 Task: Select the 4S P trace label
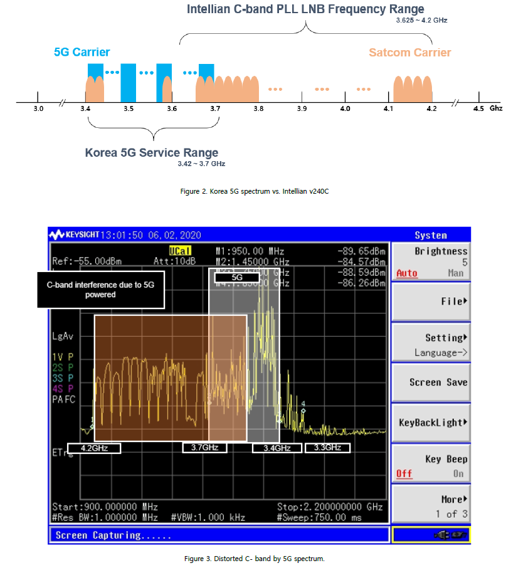click(63, 389)
